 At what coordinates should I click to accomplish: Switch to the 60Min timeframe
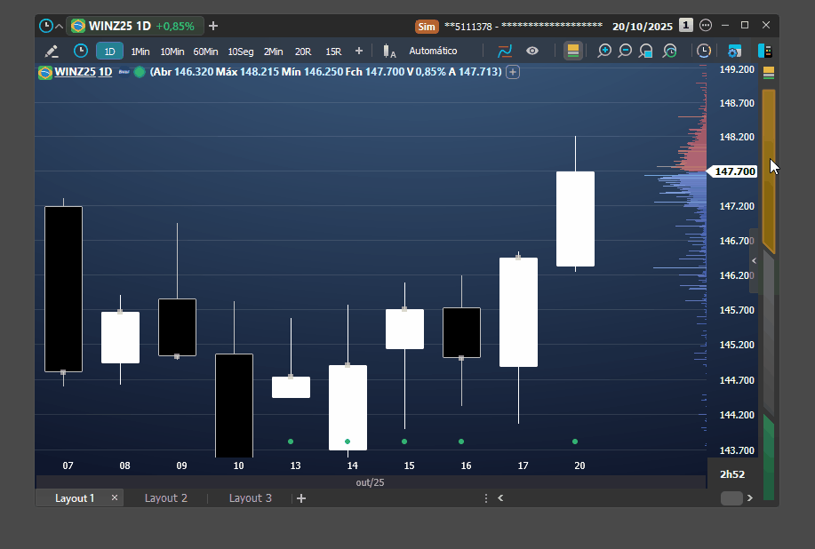pos(205,52)
